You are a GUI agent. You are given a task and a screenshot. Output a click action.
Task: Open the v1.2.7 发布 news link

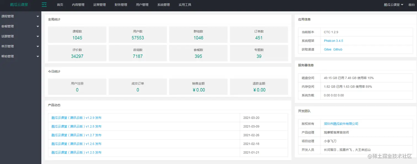click(x=76, y=135)
